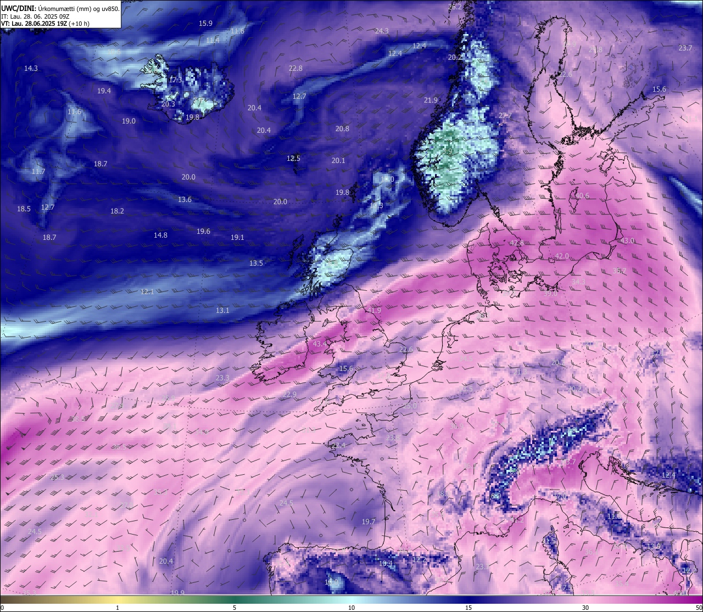The width and height of the screenshot is (703, 612).
Task: Click the 20.1 value label
Action: point(338,161)
